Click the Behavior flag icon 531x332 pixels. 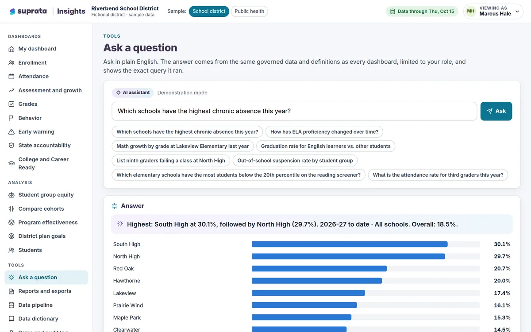12,118
